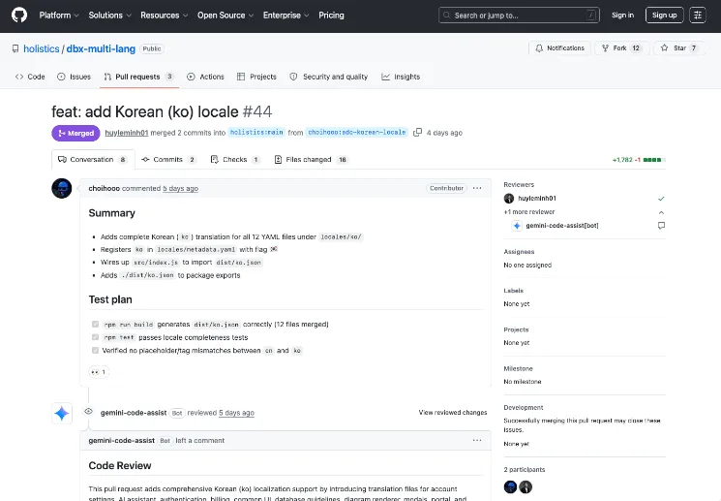Click the repository icon beside holistics
721x501 pixels.
point(15,48)
